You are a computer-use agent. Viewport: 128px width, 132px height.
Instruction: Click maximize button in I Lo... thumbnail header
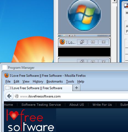pos(93,42)
